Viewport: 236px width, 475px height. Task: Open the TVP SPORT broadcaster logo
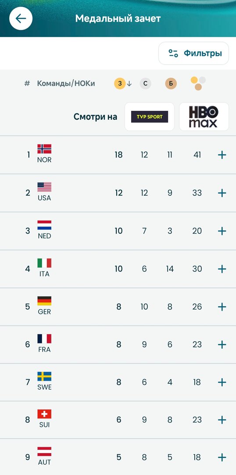(150, 117)
